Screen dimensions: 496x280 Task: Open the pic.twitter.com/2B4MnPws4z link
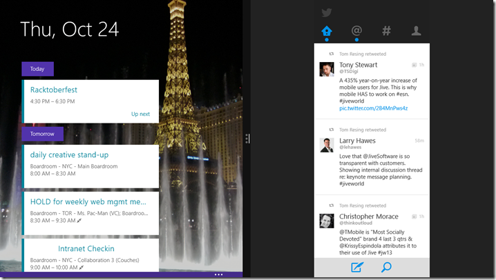pos(373,108)
